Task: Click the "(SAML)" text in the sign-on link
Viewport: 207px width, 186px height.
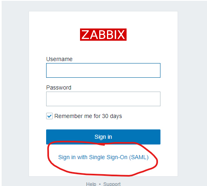Action: click(139, 158)
